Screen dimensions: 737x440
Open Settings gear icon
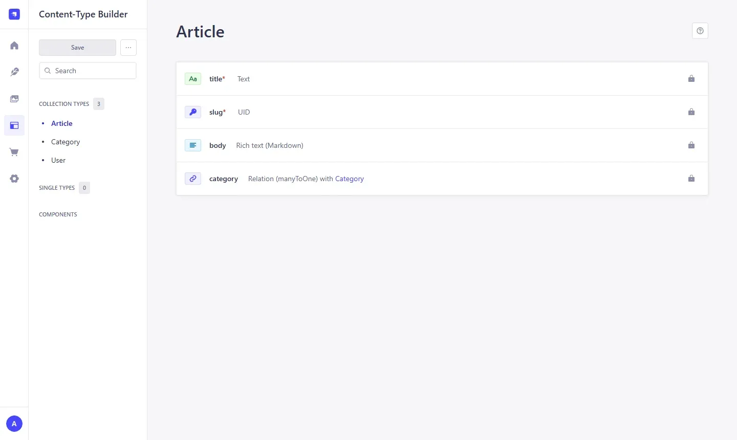[x=14, y=179]
